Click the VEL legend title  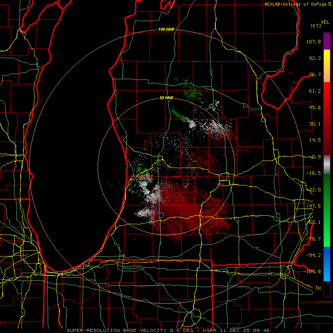point(325,22)
